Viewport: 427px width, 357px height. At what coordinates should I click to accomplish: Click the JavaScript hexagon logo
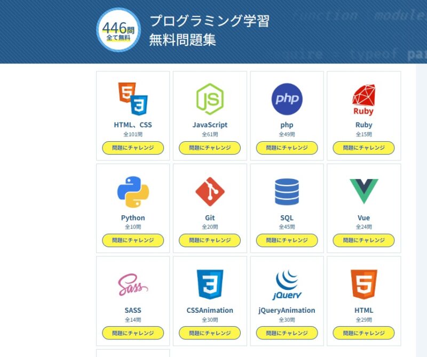[210, 99]
